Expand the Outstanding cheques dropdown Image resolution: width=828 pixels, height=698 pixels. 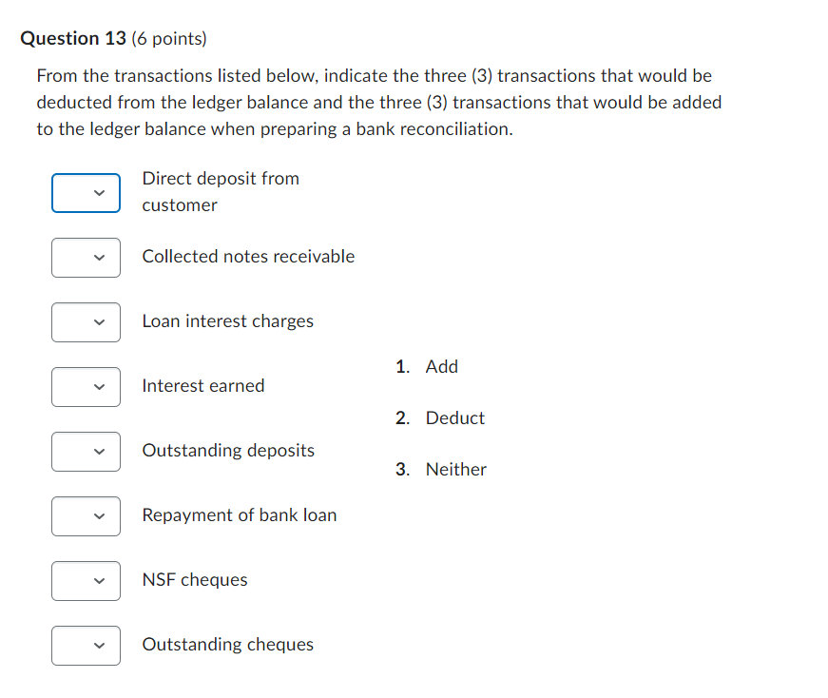pyautogui.click(x=86, y=646)
